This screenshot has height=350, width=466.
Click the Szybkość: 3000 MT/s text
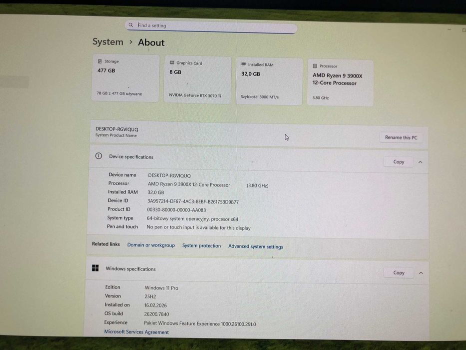tap(260, 97)
